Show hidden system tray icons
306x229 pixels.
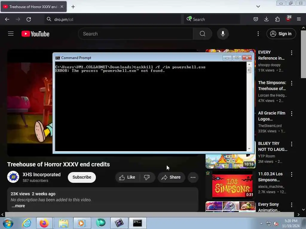click(261, 223)
